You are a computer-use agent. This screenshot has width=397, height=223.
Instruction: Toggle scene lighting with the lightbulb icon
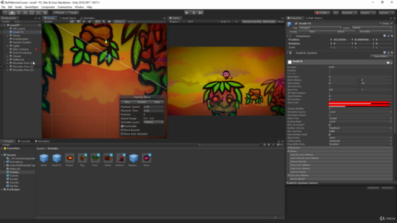click(x=78, y=22)
